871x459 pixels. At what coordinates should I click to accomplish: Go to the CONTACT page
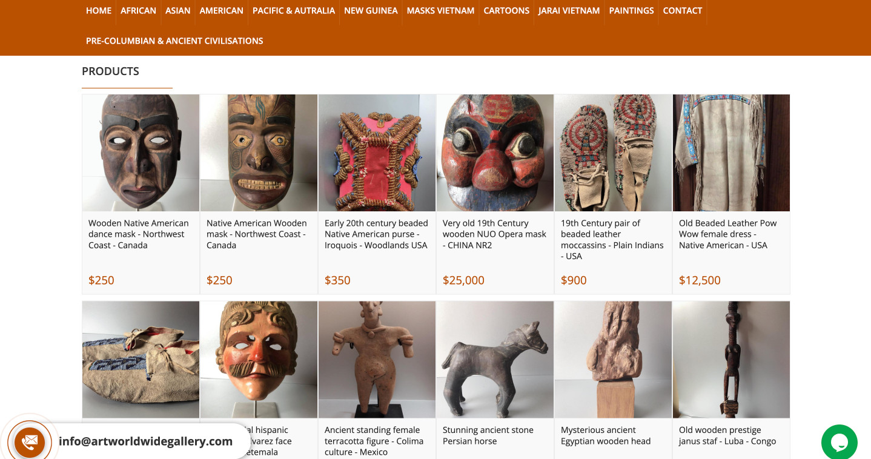(x=683, y=10)
